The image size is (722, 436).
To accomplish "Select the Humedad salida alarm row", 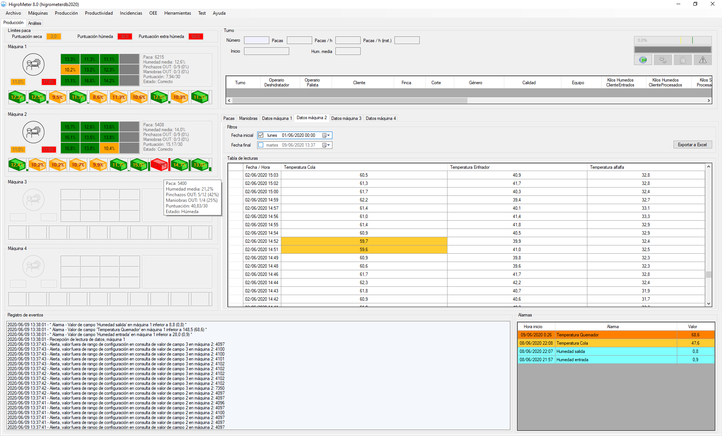I will coord(616,351).
